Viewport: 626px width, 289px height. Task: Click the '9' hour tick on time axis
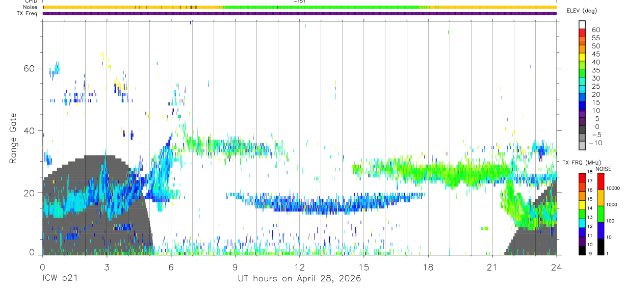235,267
